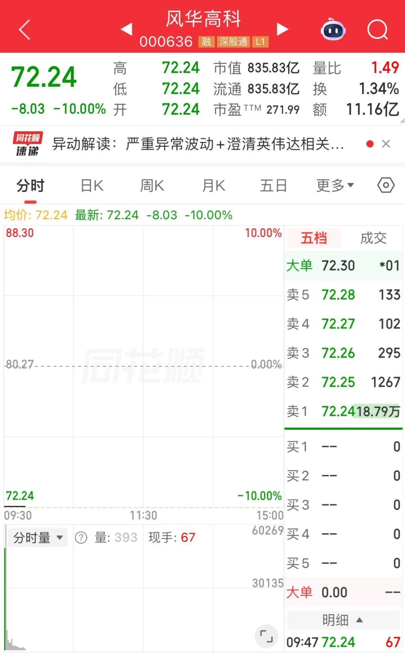Select the 卖4 72.27 row
The image size is (405, 653).
tap(343, 324)
